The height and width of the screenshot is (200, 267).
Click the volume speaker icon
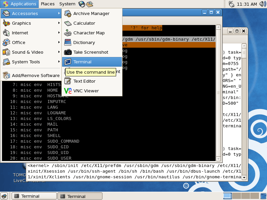click(263, 4)
